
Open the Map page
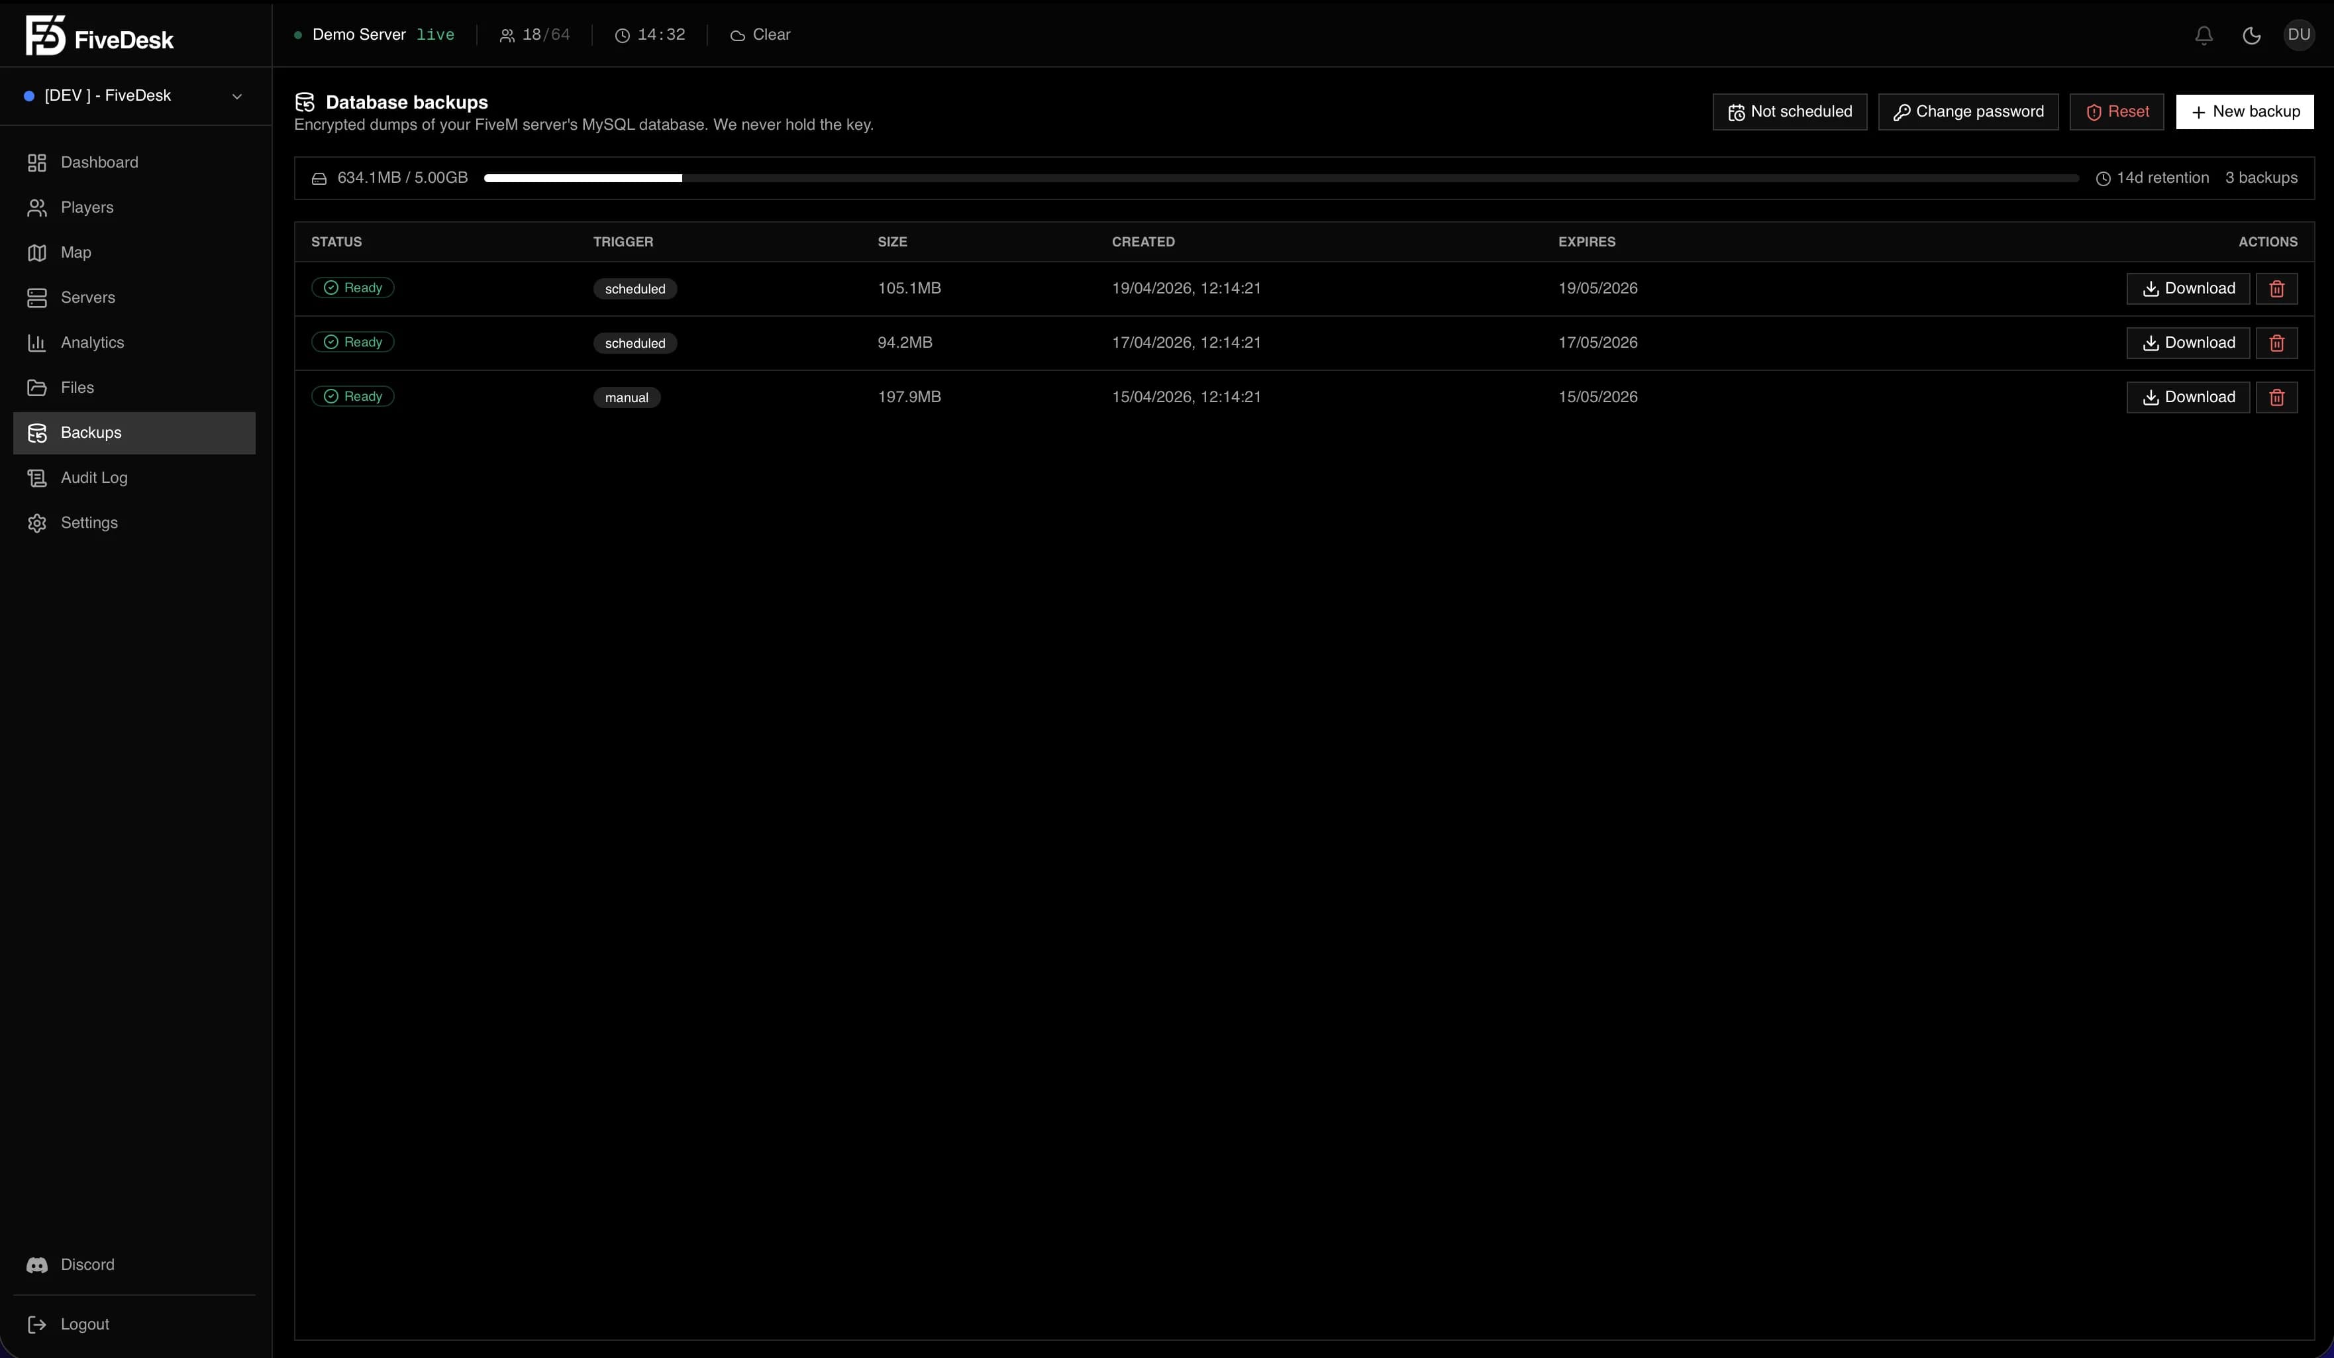134,253
